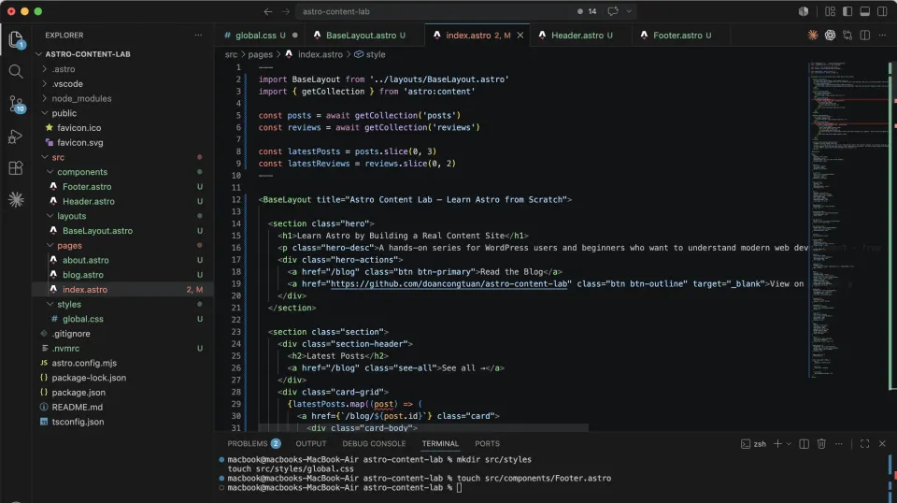This screenshot has width=897, height=503.
Task: Open Explorer Views and More Actions ellipsis
Action: click(198, 36)
